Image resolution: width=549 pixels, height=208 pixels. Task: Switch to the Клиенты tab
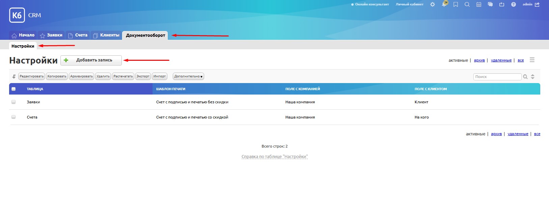(106, 35)
